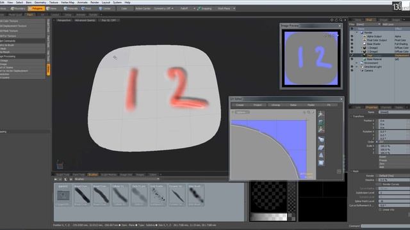Click the grayscale gradient strip
The height and width of the screenshot is (230, 410).
268,217
